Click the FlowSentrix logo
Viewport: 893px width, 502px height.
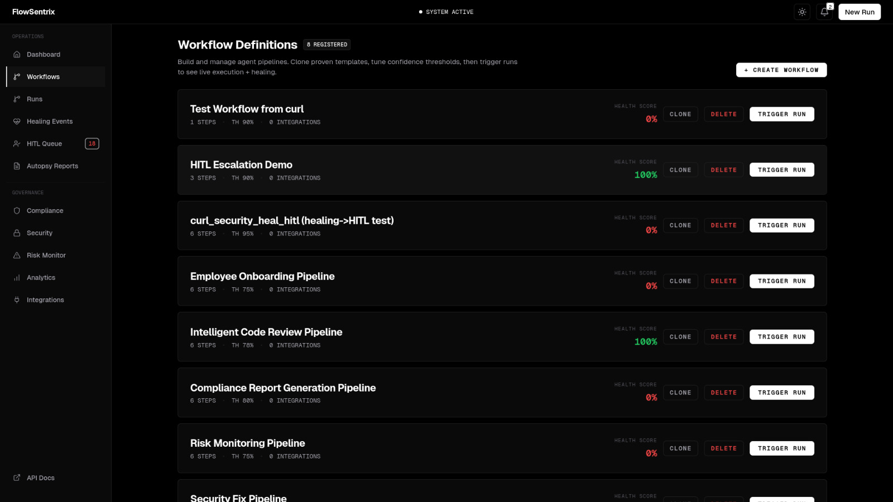coord(33,12)
